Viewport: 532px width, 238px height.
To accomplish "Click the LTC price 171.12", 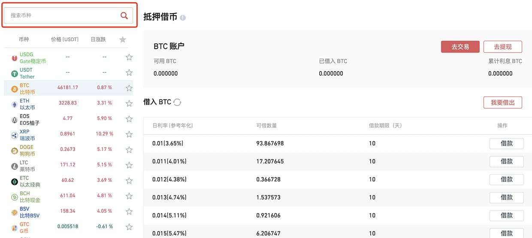I will tap(68, 165).
